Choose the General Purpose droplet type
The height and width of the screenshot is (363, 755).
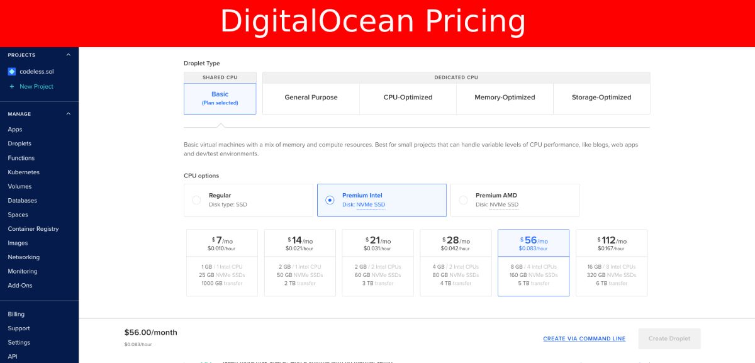click(x=311, y=98)
